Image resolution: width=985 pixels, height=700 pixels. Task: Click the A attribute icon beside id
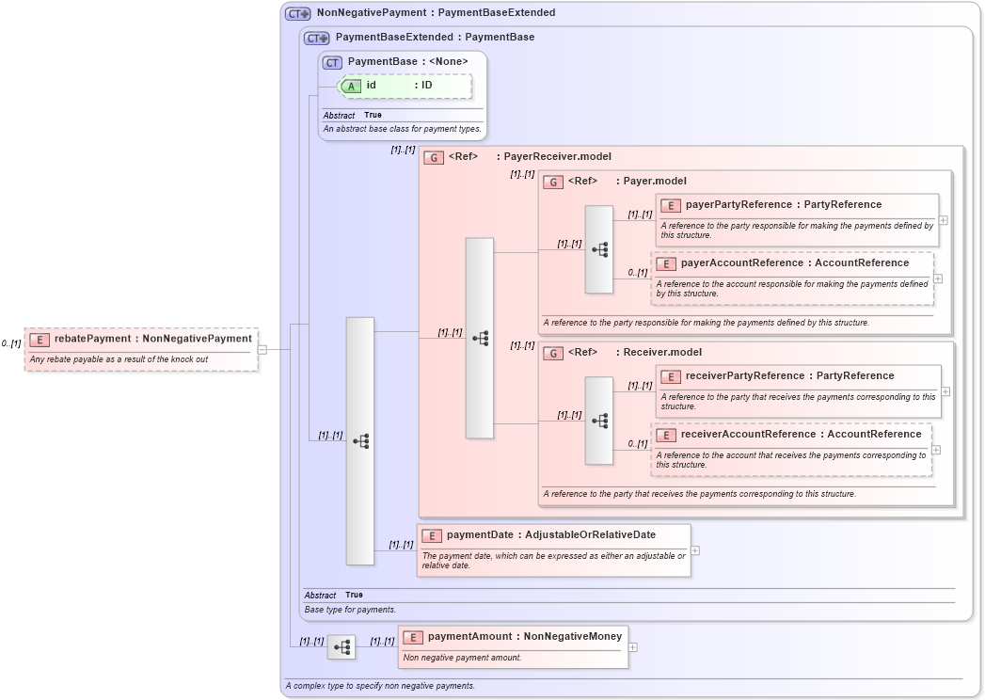click(x=352, y=85)
